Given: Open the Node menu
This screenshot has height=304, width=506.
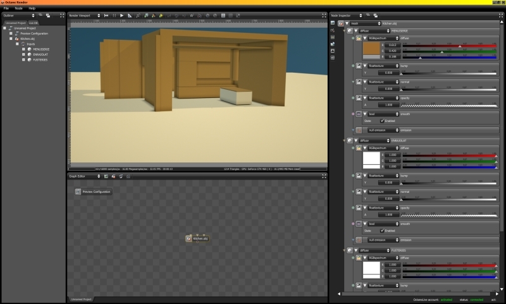Looking at the screenshot, I should point(19,8).
